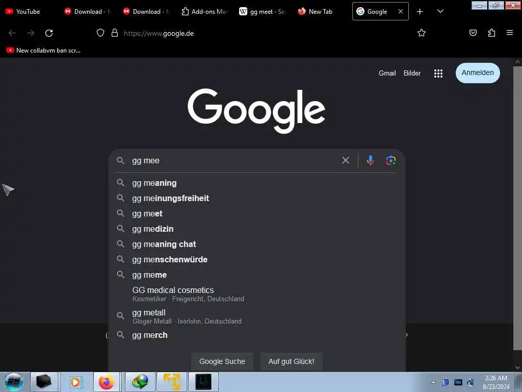Open the extensions puzzle icon
Image resolution: width=522 pixels, height=392 pixels.
[491, 33]
